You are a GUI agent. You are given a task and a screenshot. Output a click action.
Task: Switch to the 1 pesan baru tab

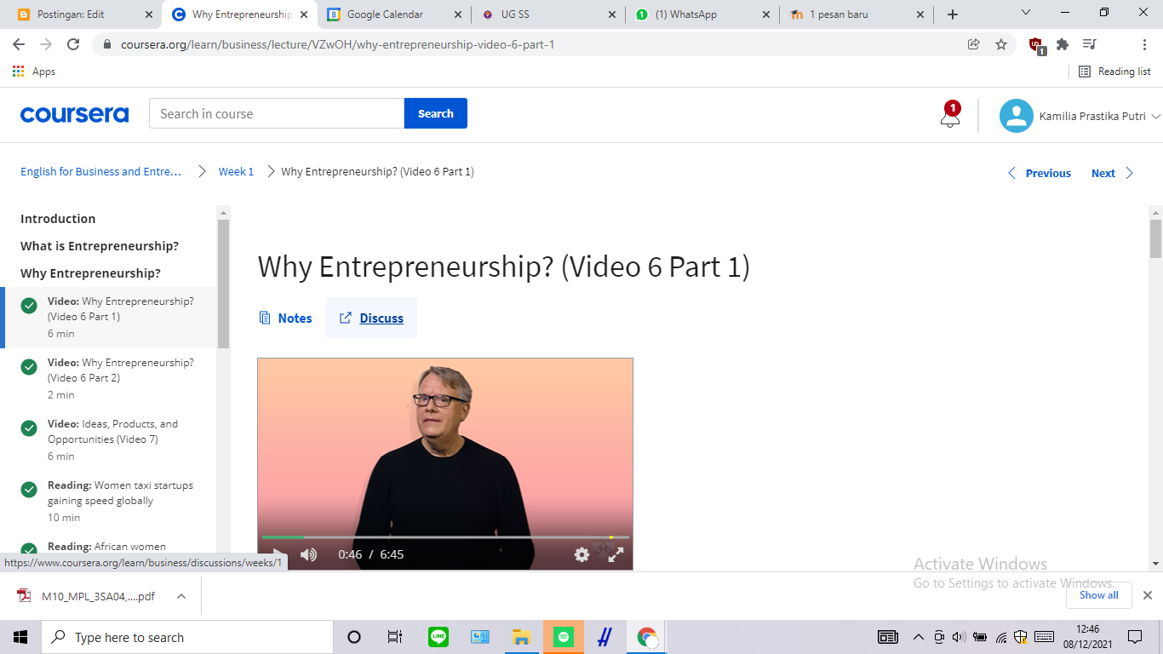856,14
